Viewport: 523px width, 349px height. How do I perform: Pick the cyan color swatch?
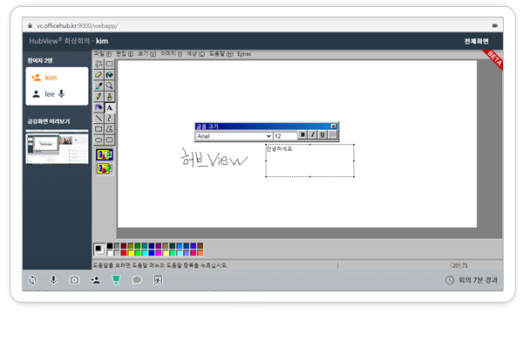145,253
